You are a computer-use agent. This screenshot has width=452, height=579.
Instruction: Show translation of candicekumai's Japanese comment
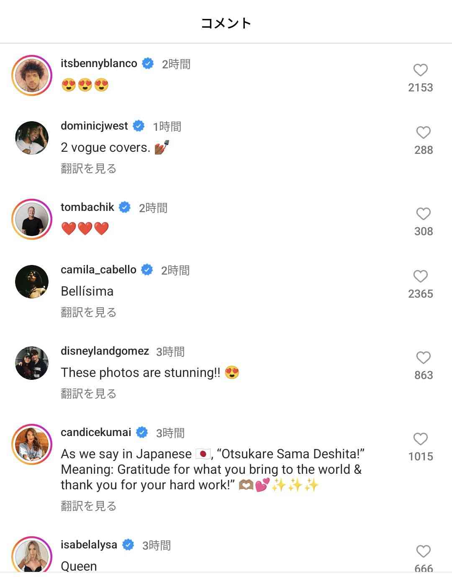point(88,506)
